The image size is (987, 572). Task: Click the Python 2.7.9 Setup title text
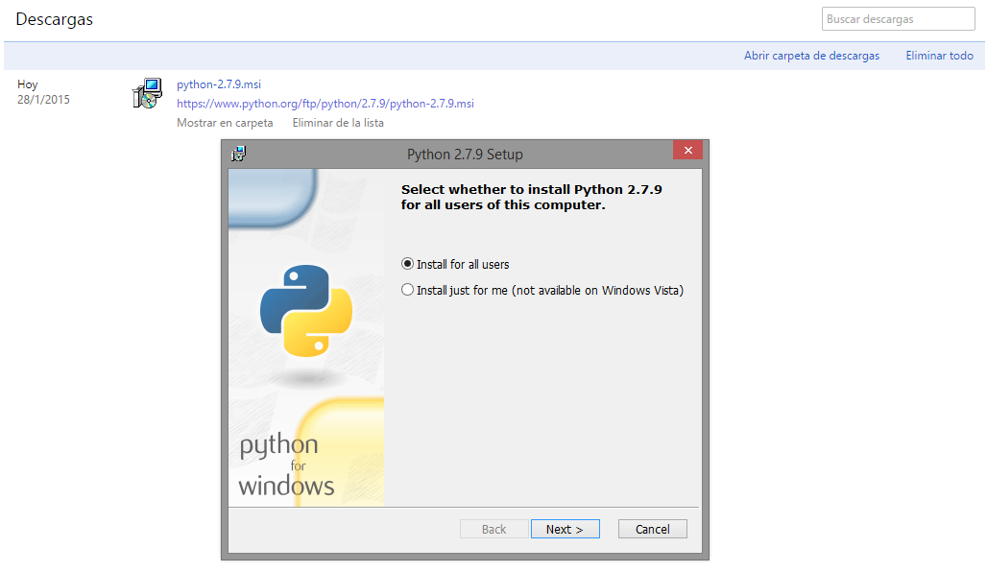[x=465, y=155]
